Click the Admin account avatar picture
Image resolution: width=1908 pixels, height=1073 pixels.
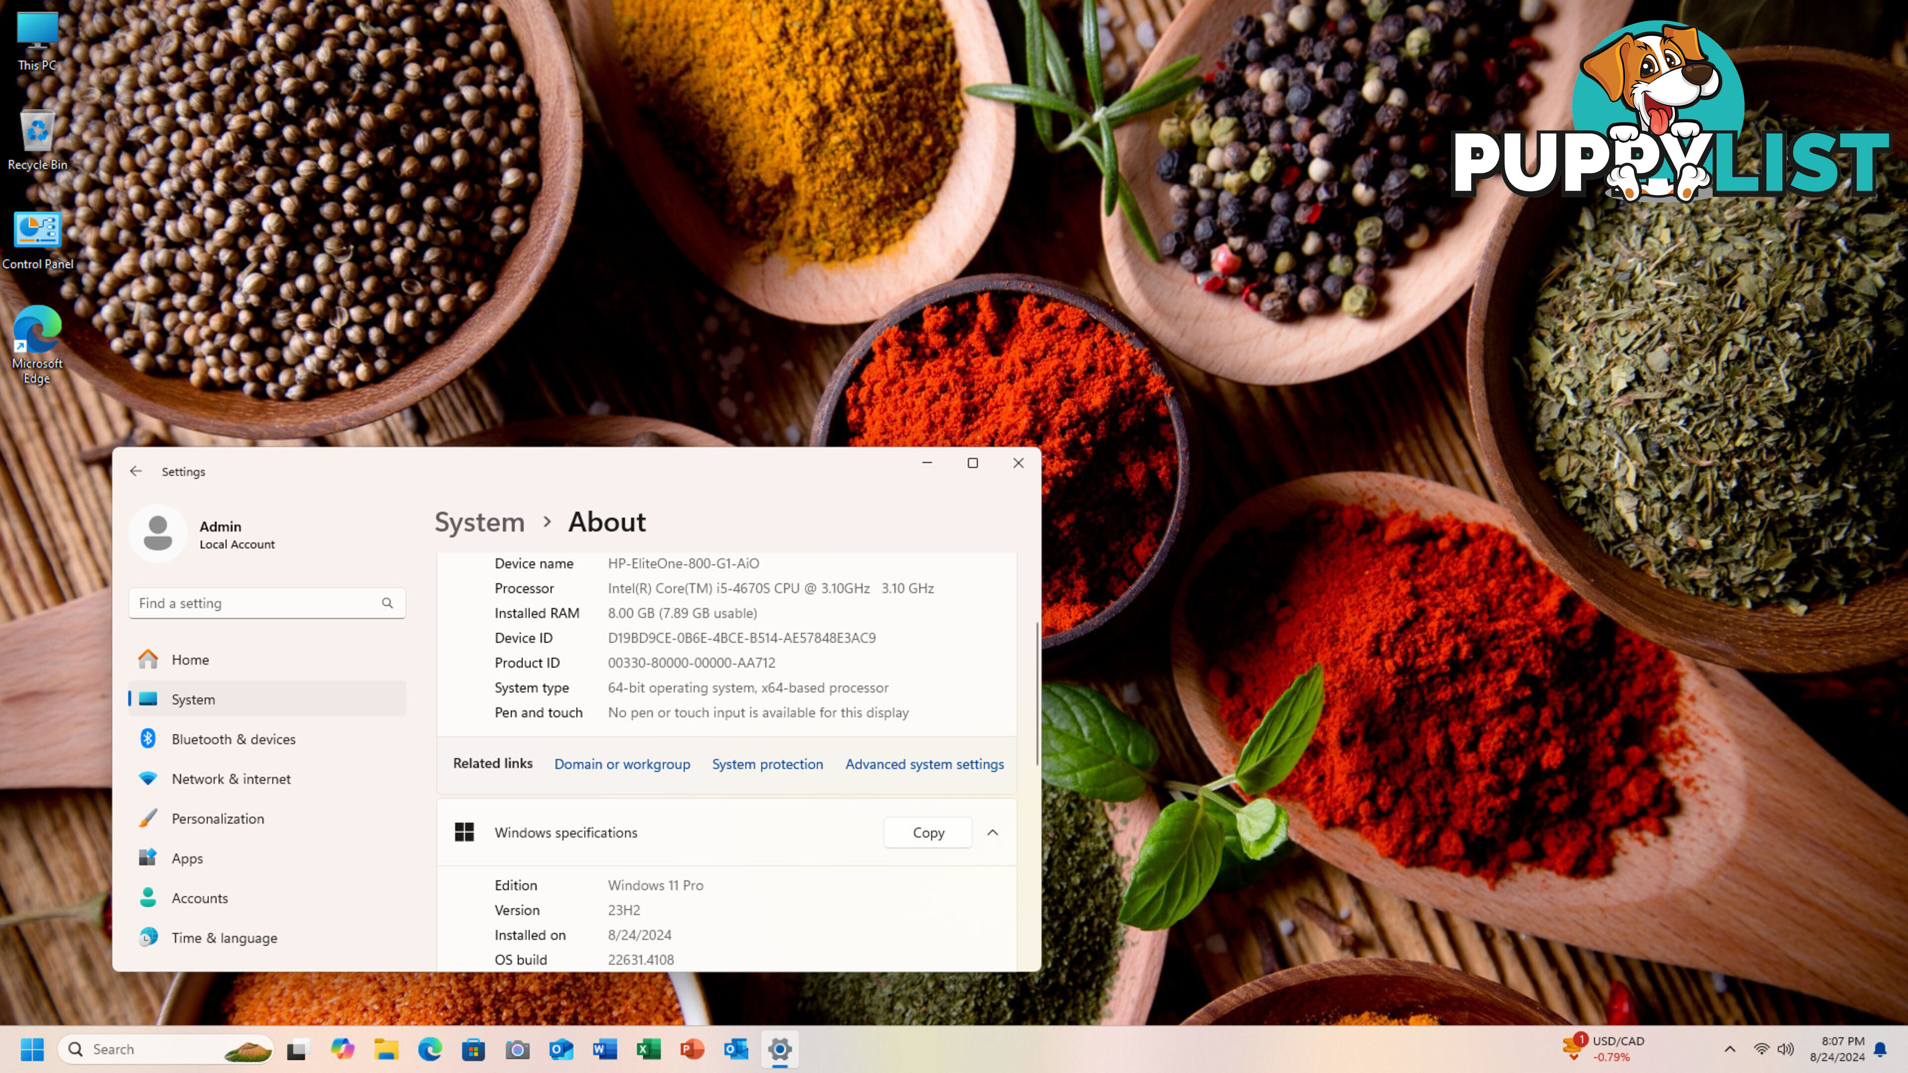(158, 533)
